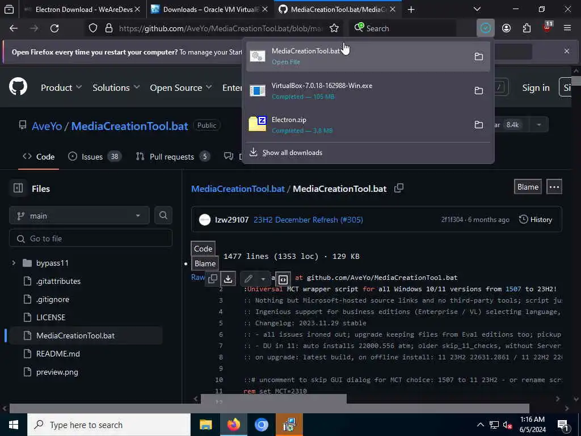This screenshot has height=436, width=581.
Task: Download the raw file icon
Action: [x=228, y=279]
